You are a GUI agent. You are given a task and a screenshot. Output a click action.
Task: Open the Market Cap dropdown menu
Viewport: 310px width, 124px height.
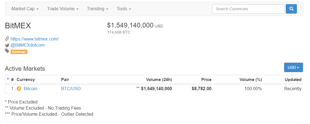click(25, 9)
